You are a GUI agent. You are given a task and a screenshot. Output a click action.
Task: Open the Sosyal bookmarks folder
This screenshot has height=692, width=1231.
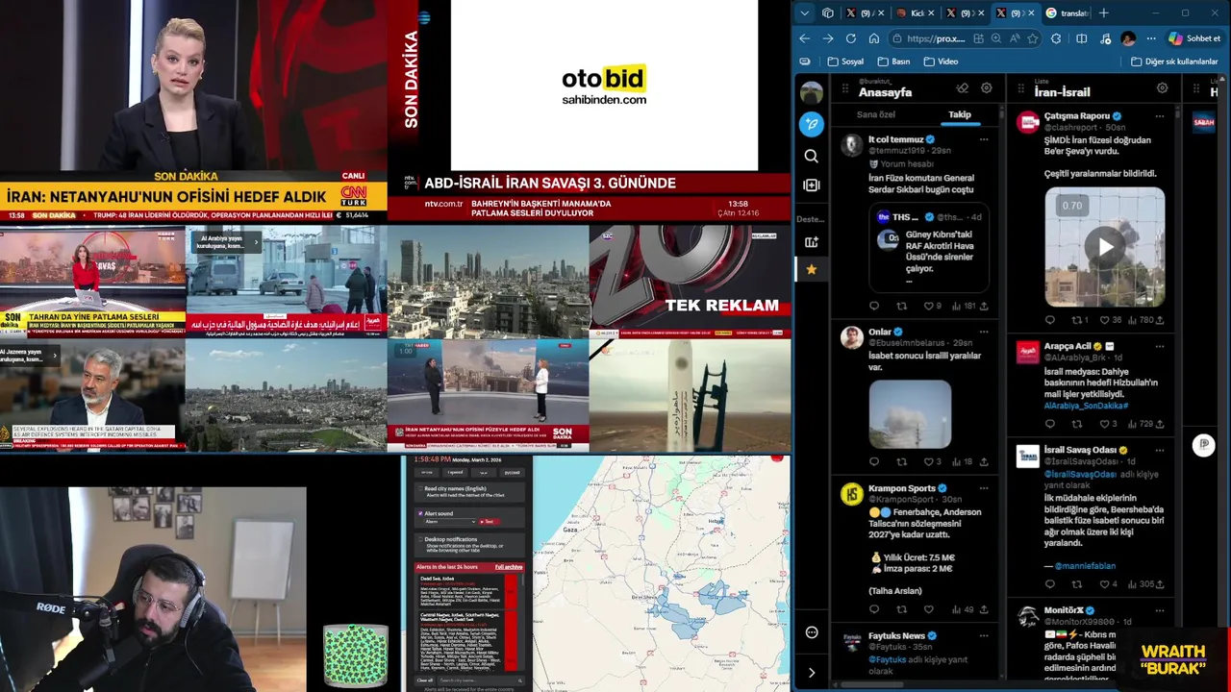(844, 62)
